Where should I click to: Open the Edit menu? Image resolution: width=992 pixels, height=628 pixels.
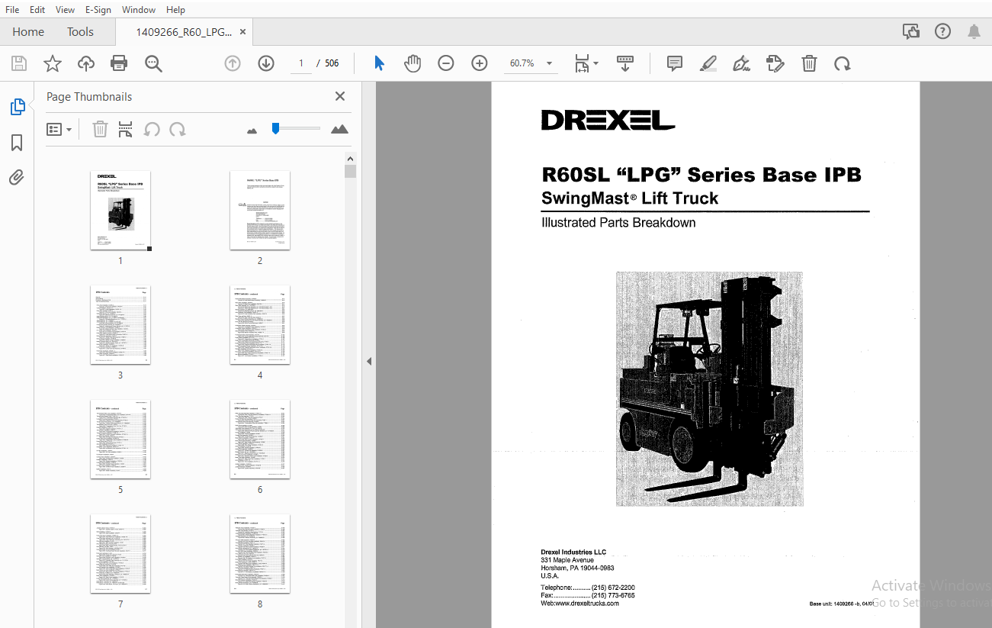[37, 10]
